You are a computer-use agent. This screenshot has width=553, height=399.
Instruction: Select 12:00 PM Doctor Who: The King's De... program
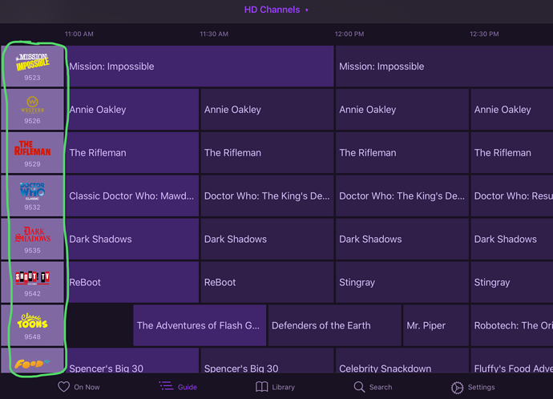pos(402,196)
